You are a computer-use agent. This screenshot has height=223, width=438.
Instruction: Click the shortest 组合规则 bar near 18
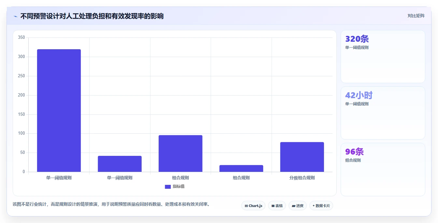pyautogui.click(x=241, y=168)
